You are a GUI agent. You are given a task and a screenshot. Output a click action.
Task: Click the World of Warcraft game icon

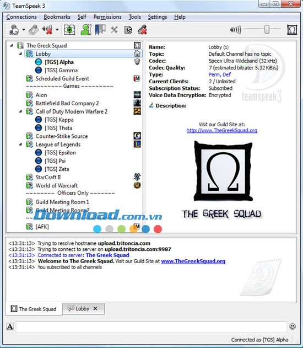[137, 185]
